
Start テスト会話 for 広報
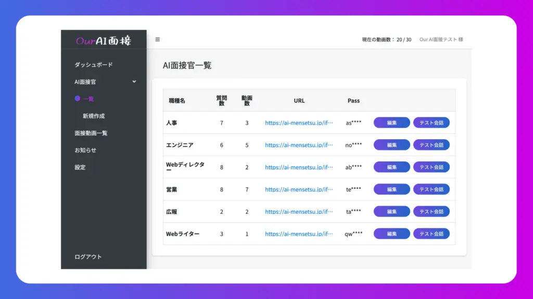[x=432, y=211]
